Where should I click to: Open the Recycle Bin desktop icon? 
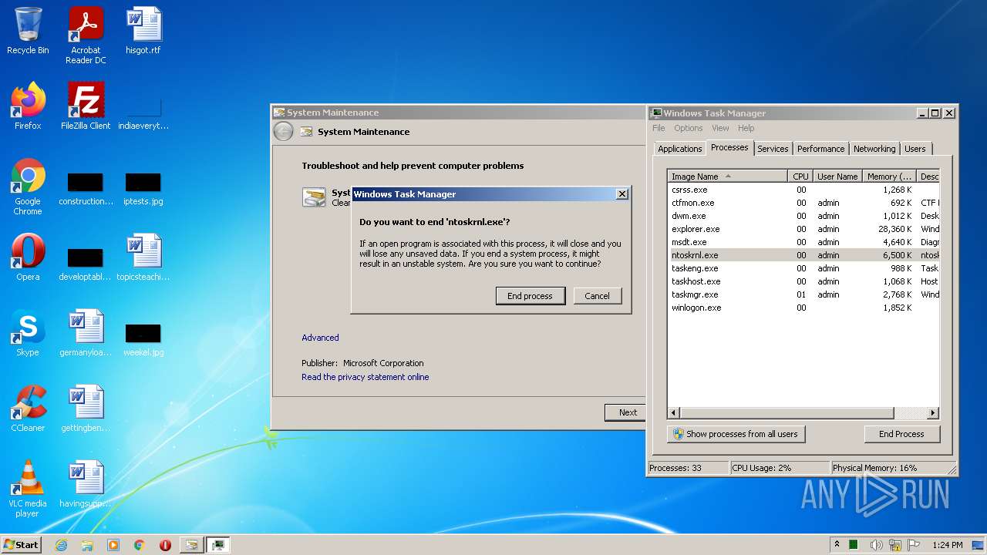tap(28, 31)
